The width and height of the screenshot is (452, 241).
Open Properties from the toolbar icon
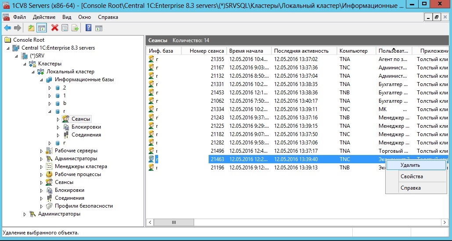(65, 28)
